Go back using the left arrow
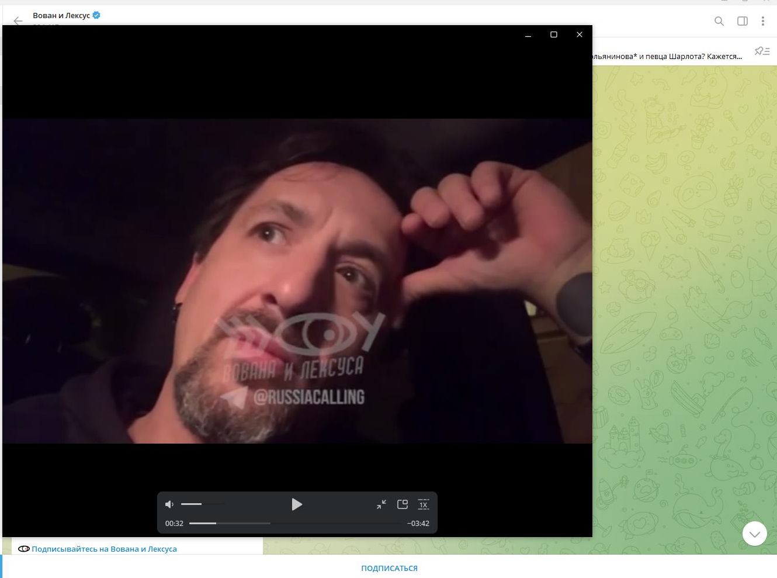Viewport: 777px width, 578px height. pos(18,21)
